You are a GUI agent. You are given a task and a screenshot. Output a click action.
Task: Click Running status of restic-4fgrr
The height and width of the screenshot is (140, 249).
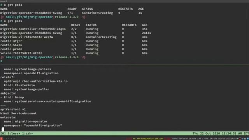(x=92, y=41)
